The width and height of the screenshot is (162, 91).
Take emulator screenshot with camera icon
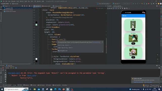click(125, 8)
